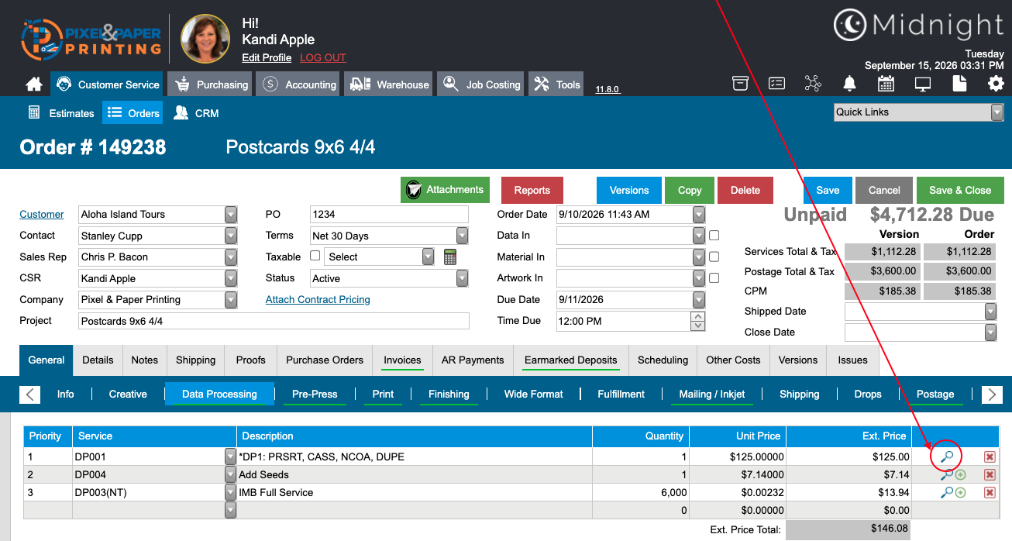Screen dimensions: 1012x541
Task: Check the Artwork In checkbox
Action: click(x=714, y=278)
